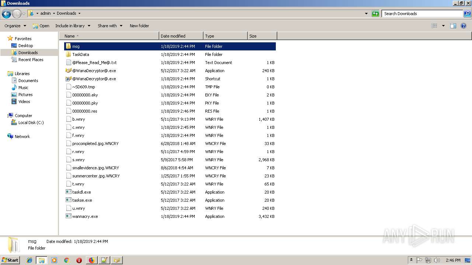Sort by Name column header
Image resolution: width=472 pixels, height=265 pixels.
109,36
